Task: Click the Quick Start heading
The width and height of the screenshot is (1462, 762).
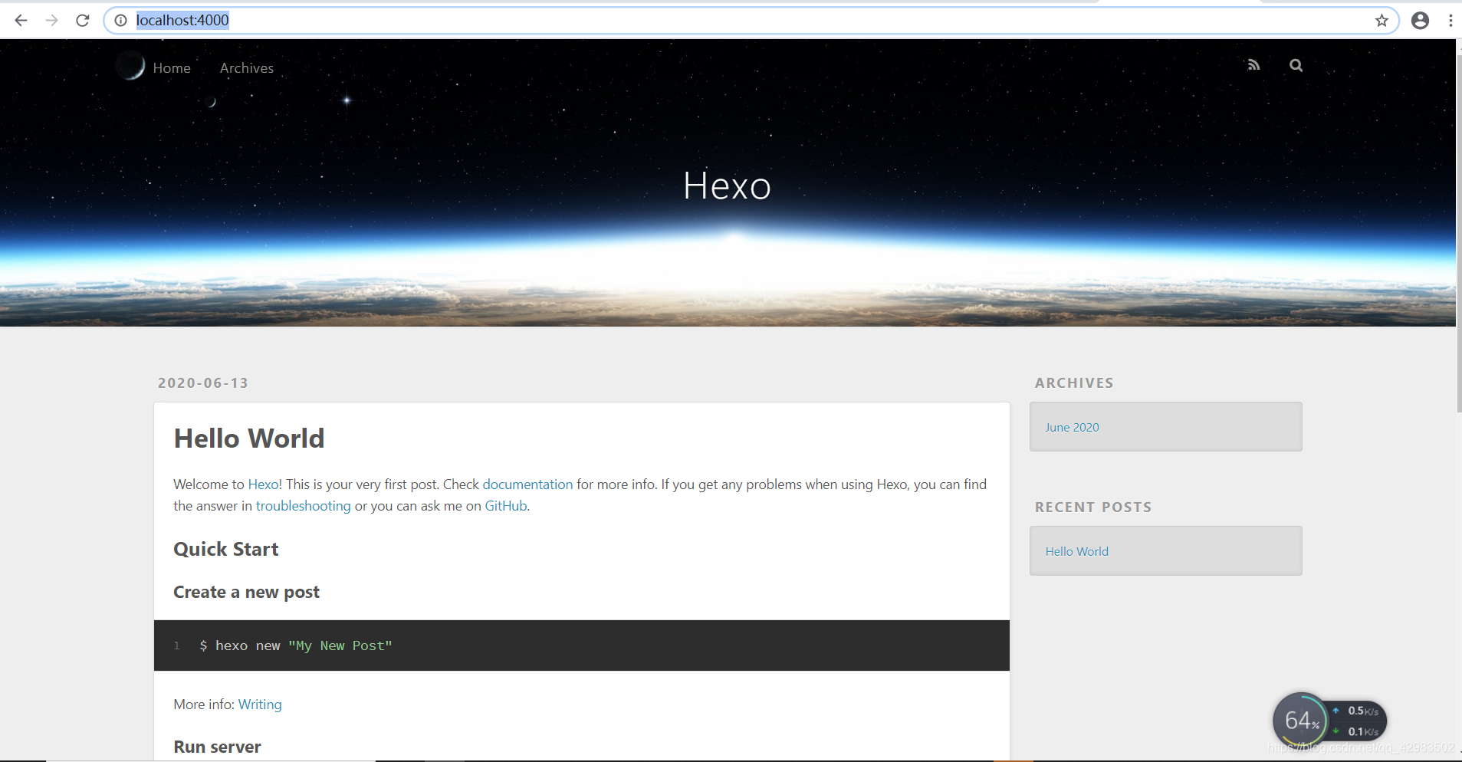Action: [226, 550]
